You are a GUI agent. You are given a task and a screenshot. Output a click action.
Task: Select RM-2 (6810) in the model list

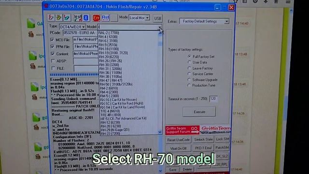click(x=109, y=88)
